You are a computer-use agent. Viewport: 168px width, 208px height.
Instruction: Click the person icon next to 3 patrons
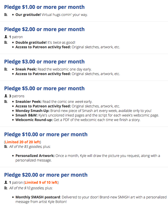(x=6, y=96)
